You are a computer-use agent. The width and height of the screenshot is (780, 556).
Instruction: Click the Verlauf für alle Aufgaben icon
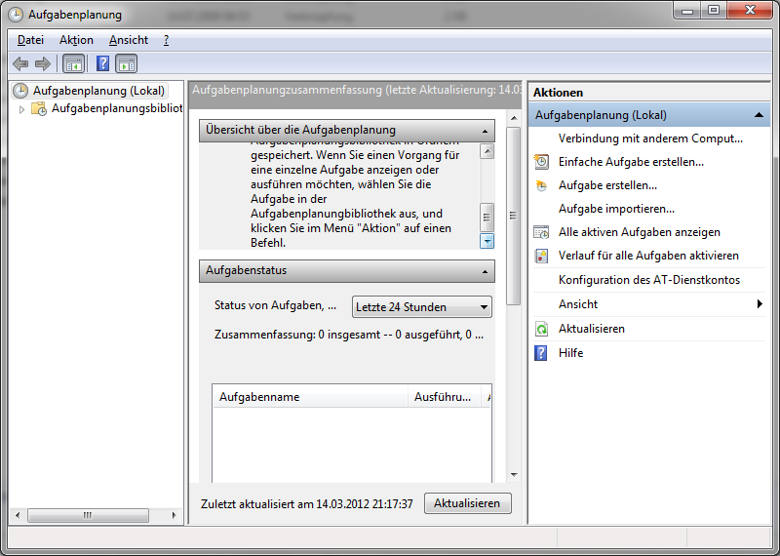pos(541,256)
